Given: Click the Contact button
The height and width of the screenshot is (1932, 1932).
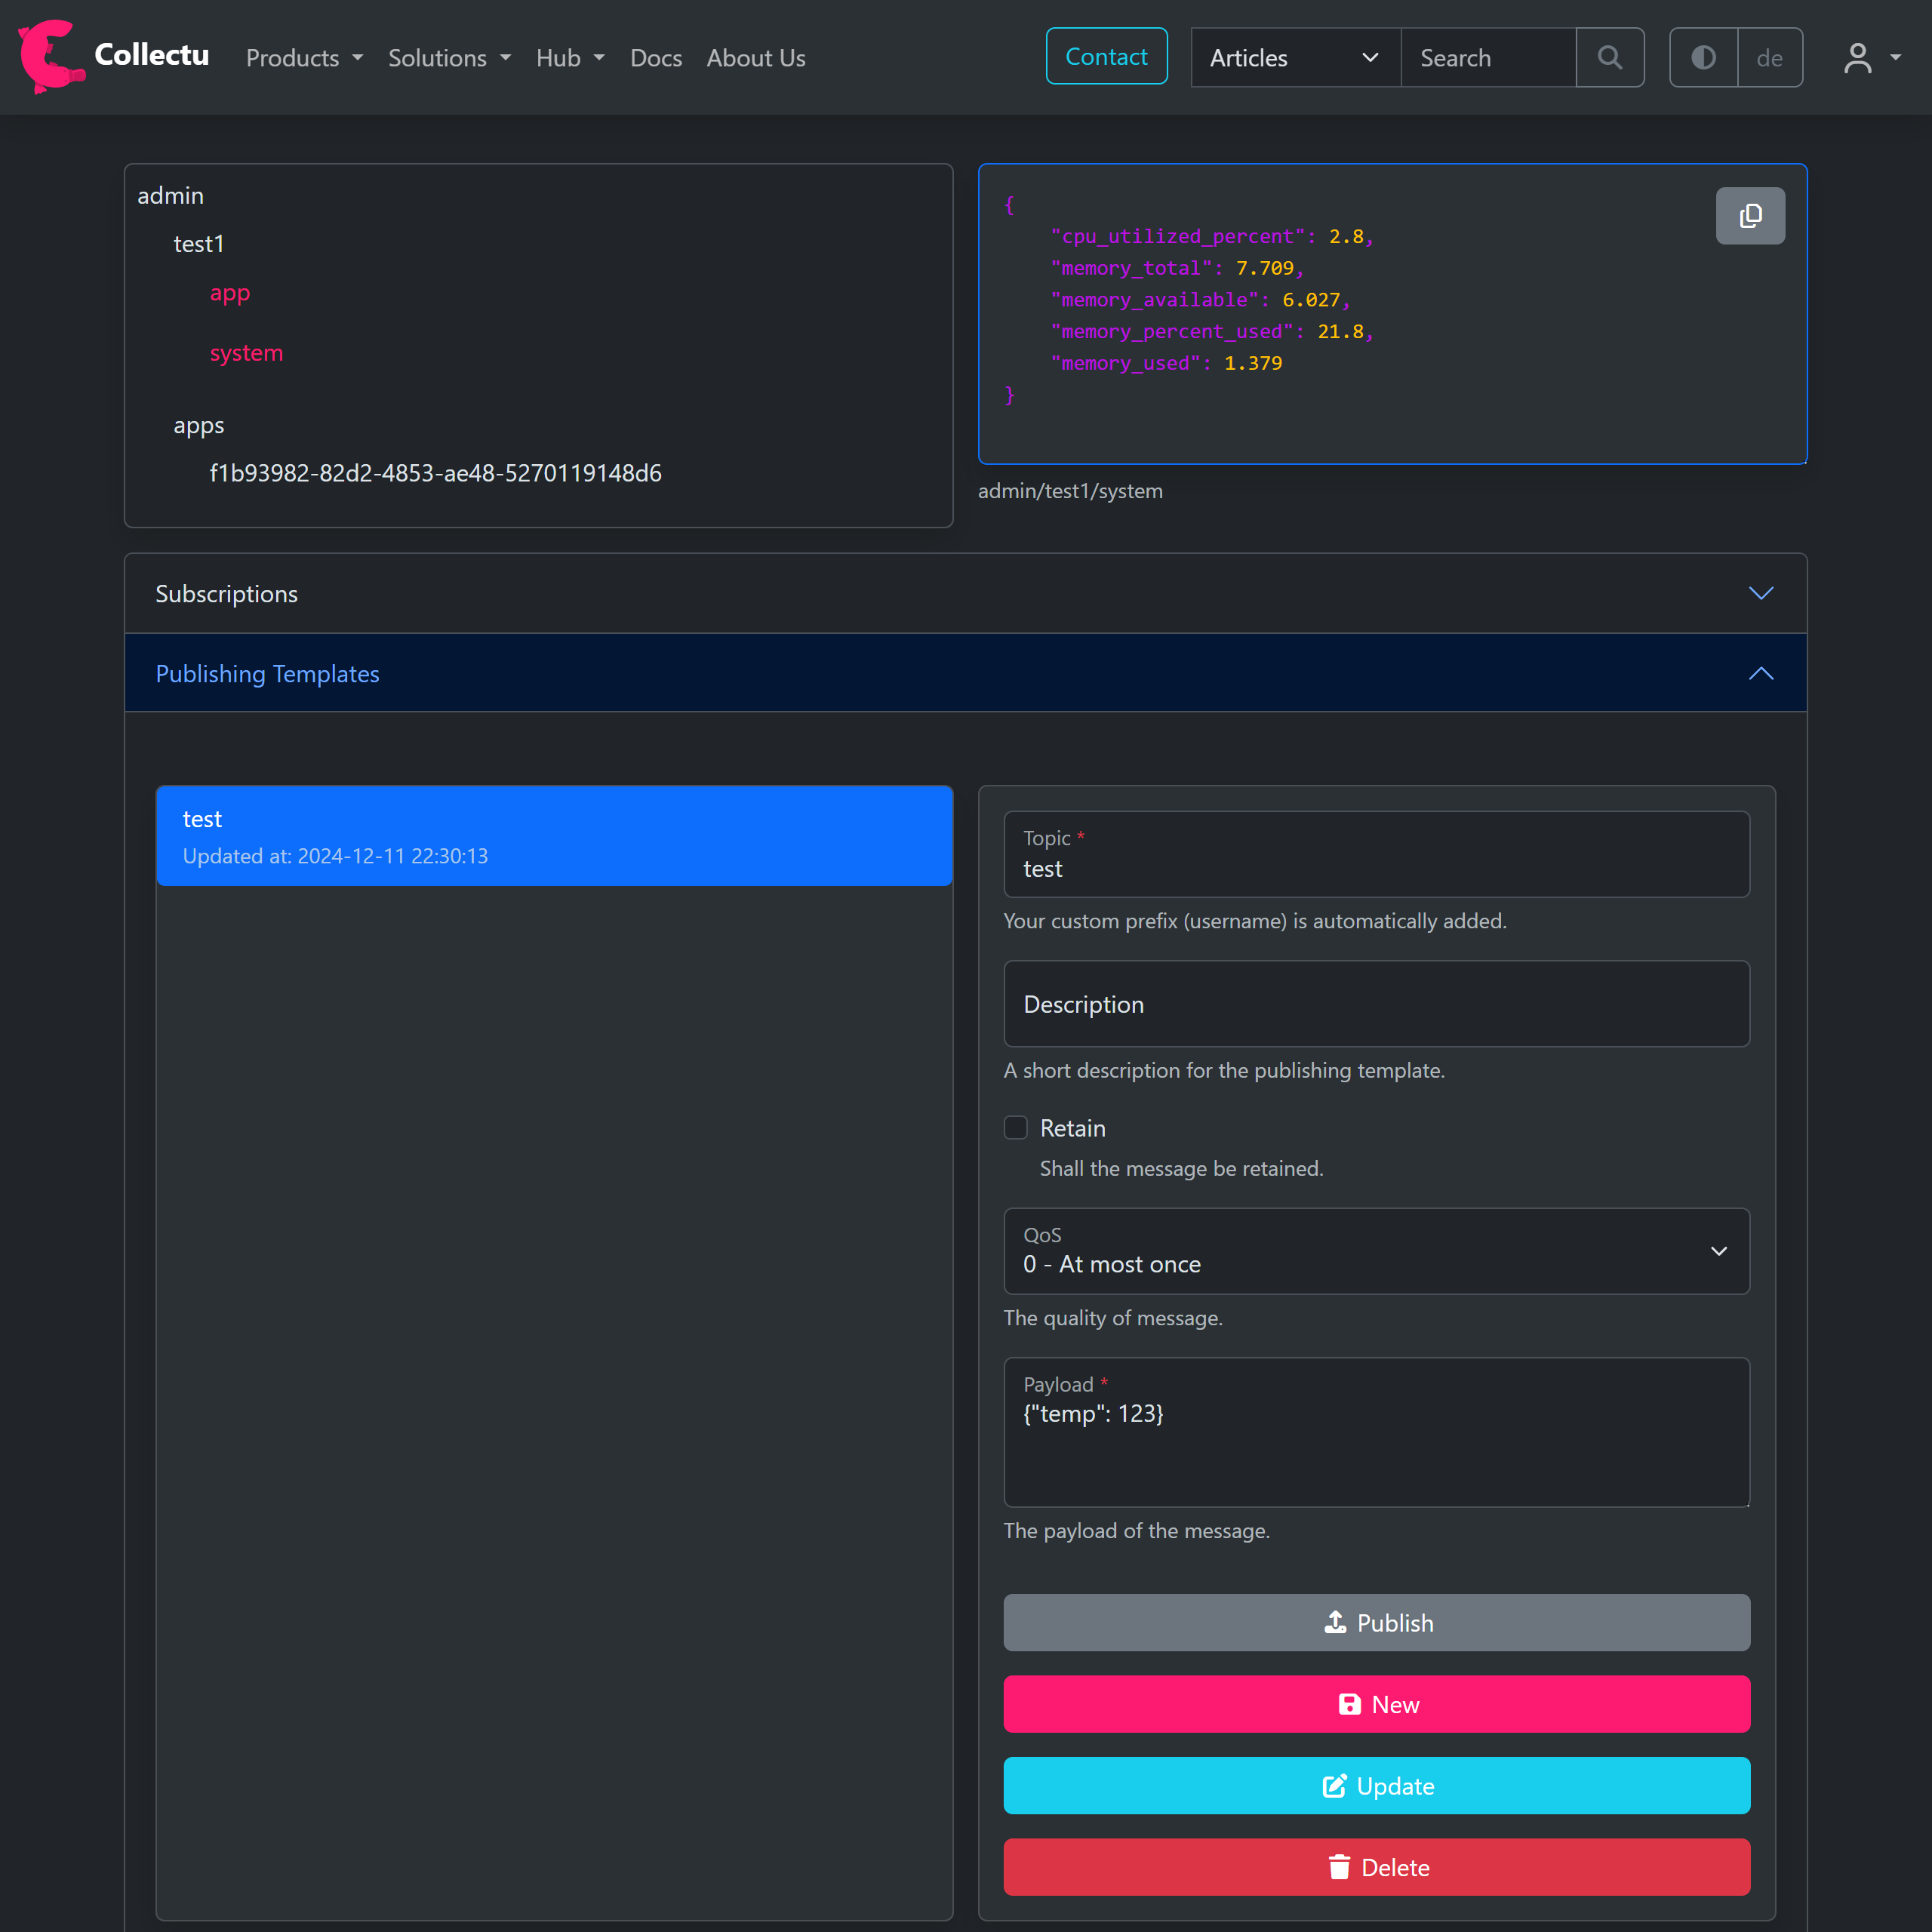Looking at the screenshot, I should (x=1106, y=57).
